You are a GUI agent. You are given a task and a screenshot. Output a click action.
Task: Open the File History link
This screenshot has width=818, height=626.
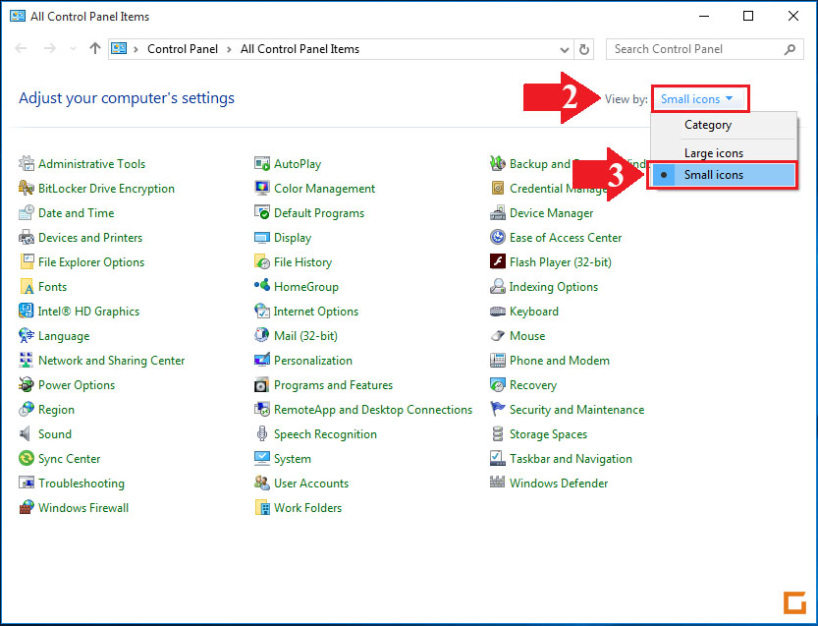(x=303, y=262)
